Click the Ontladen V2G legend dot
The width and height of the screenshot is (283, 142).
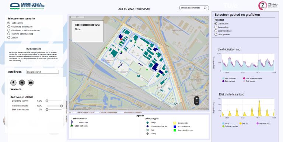coord(258,124)
